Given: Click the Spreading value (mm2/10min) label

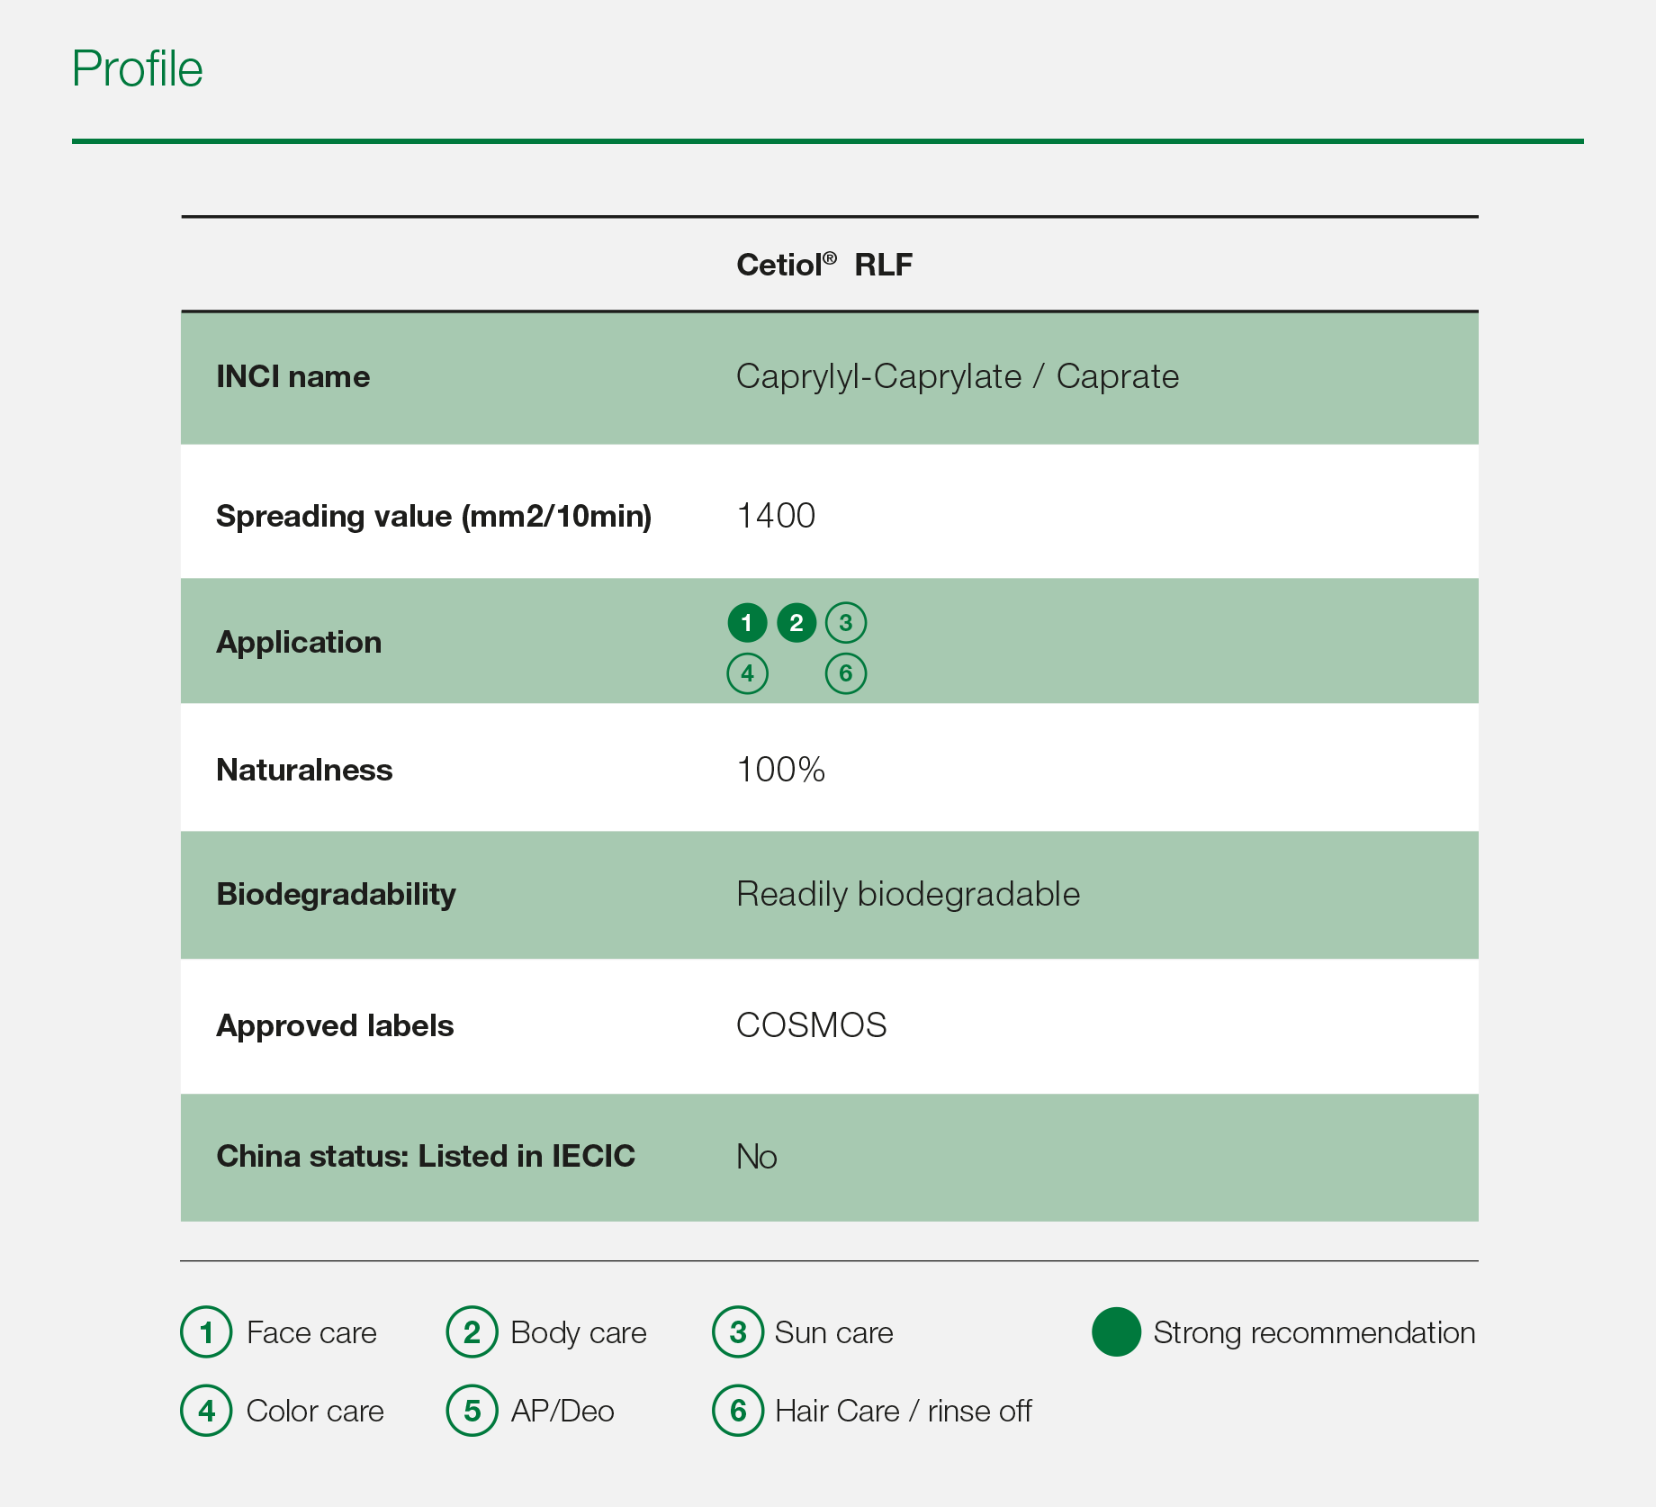Looking at the screenshot, I should coord(434,516).
